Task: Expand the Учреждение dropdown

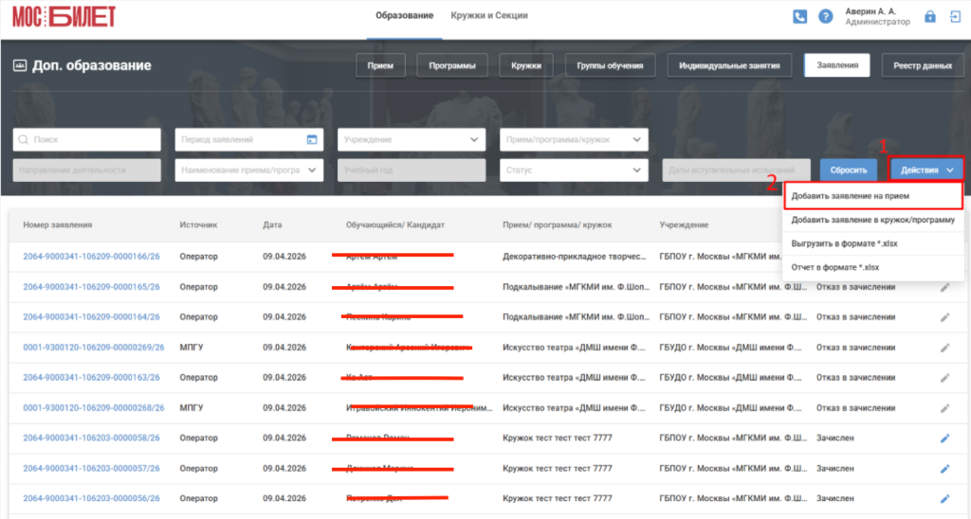Action: (412, 140)
